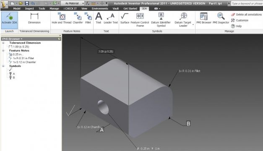Screen dimensions: 263x151
Task: Open the dropdown beside the New file icon
Action: [x=16, y=3]
